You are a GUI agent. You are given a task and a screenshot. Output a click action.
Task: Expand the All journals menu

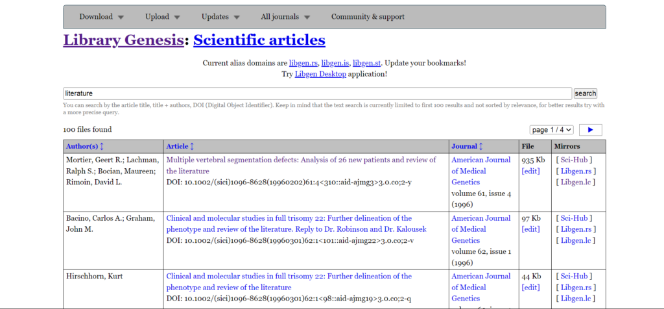pos(285,17)
